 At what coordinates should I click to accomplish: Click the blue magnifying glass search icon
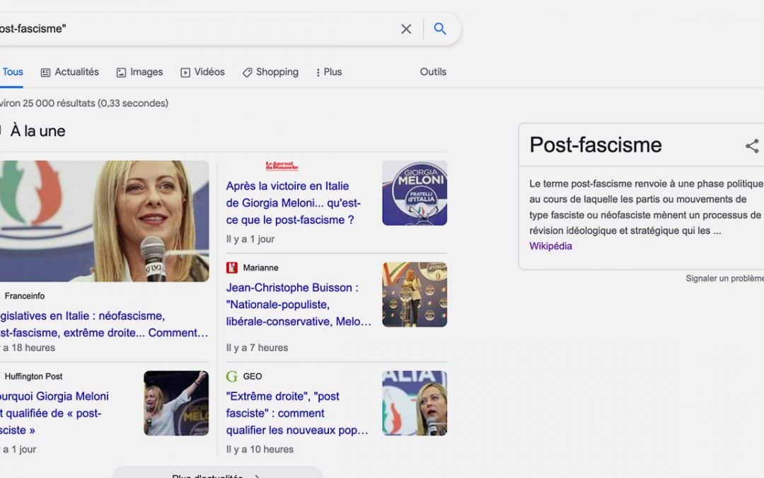pyautogui.click(x=440, y=29)
